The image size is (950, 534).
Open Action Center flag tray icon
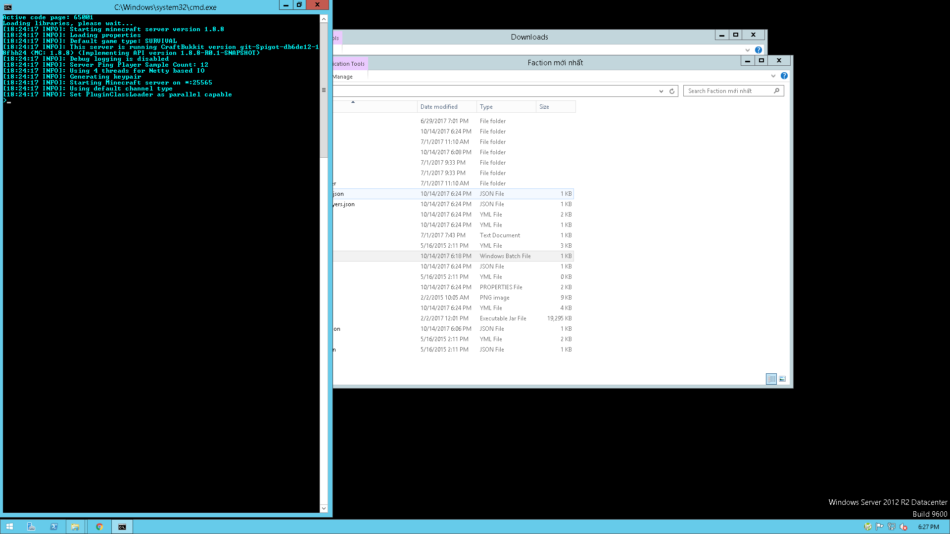(x=880, y=527)
